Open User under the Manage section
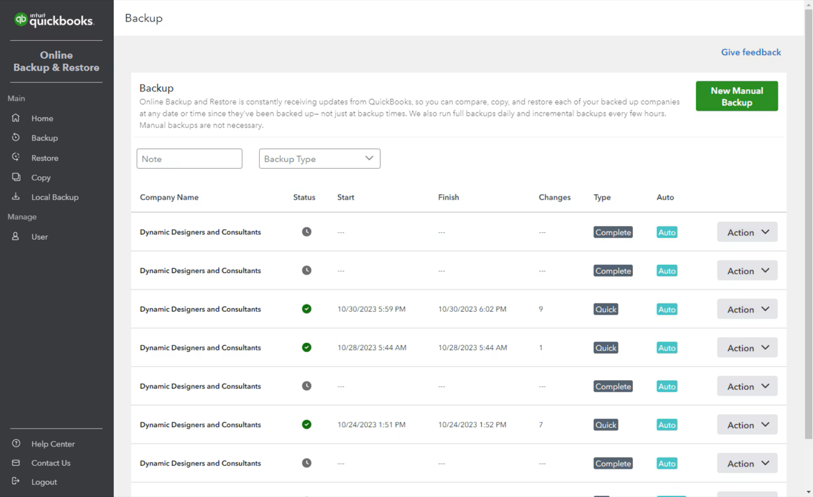This screenshot has width=813, height=497. 39,236
